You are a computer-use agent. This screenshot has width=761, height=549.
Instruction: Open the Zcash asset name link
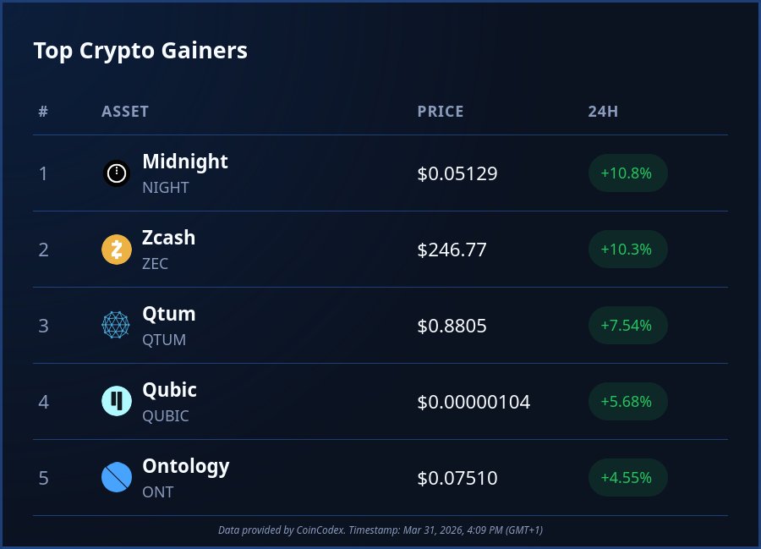169,238
